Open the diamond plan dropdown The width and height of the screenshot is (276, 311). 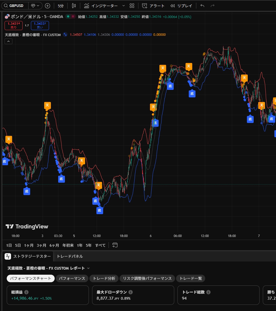(x=35, y=6)
